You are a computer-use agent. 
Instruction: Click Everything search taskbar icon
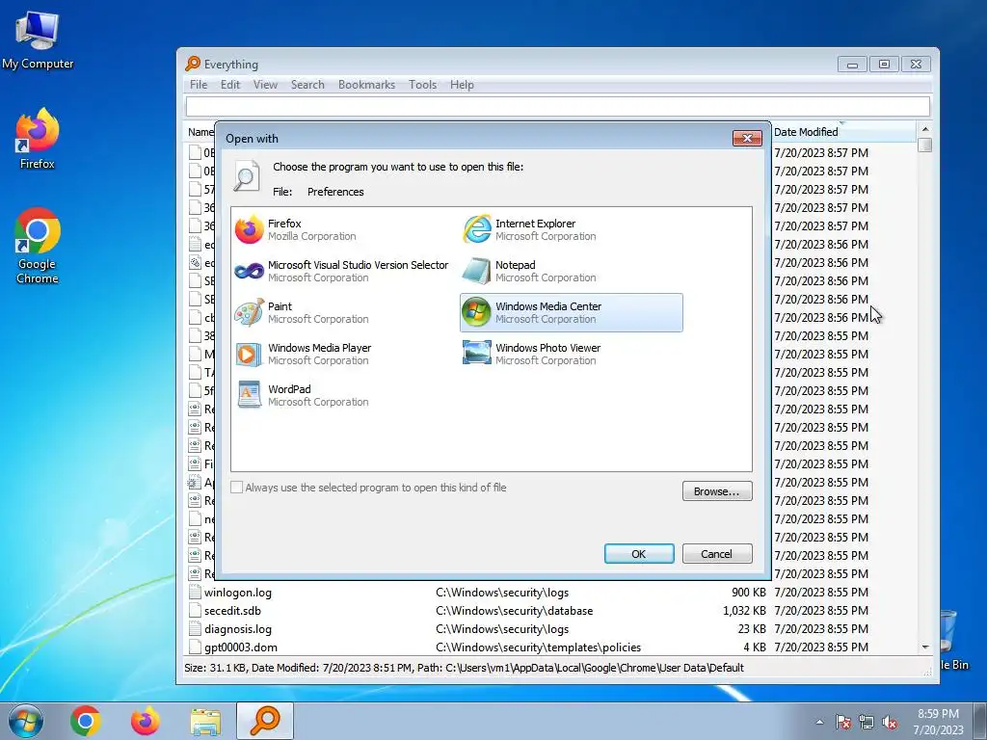[x=265, y=721]
